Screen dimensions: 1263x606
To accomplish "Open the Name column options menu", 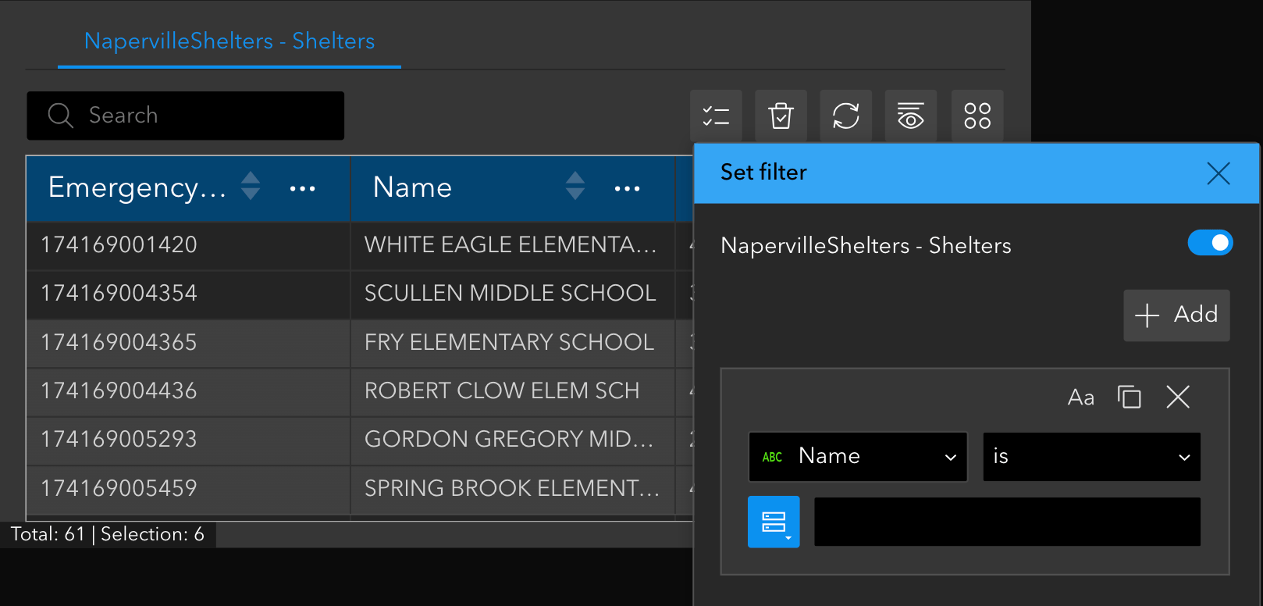I will [x=627, y=188].
